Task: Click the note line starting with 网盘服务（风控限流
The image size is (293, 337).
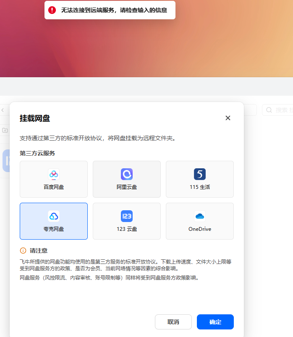Action: 110,278
